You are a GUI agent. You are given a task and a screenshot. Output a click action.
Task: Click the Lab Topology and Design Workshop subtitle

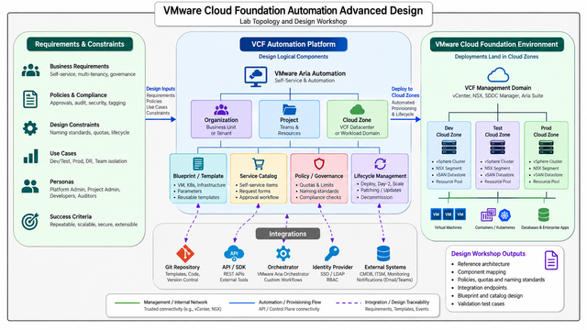coord(293,21)
